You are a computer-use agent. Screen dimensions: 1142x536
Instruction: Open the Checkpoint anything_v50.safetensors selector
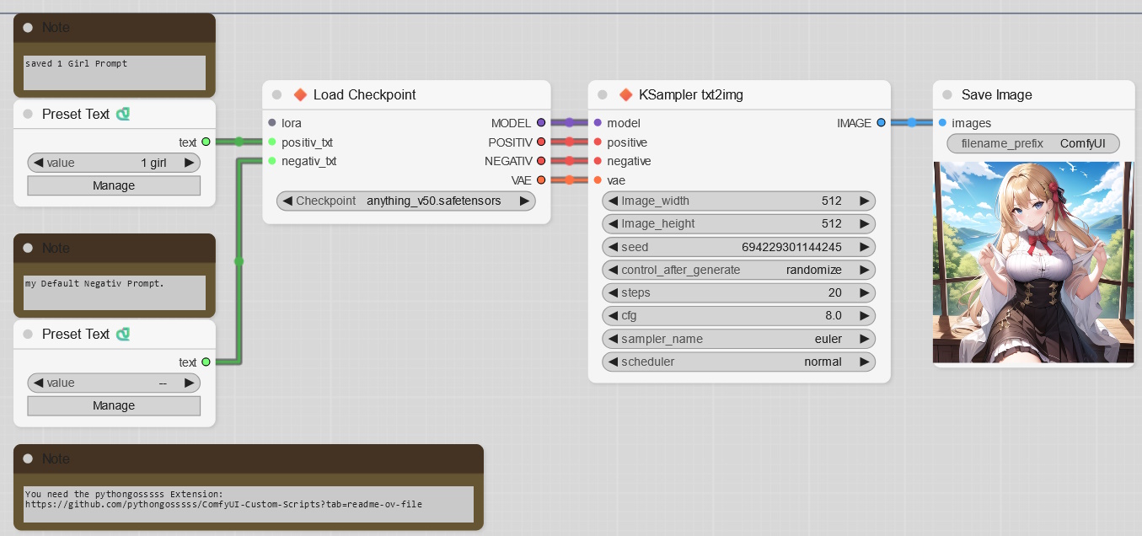406,201
